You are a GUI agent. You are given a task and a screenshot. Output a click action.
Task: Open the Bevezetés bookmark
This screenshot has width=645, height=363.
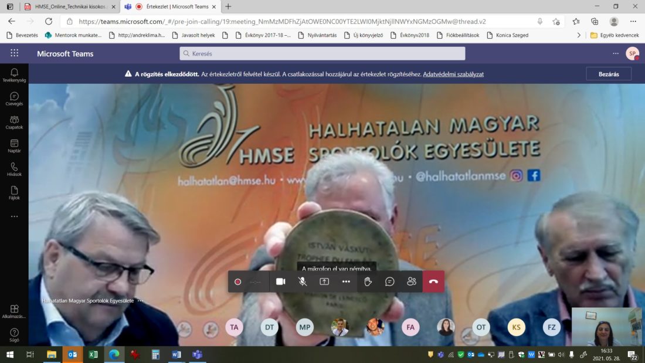22,35
